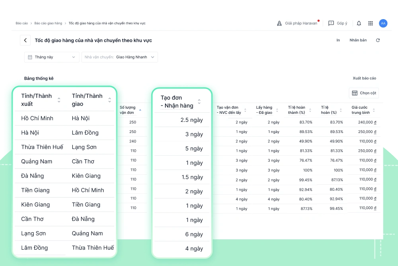Sort by Số lượng vận đơn column
The width and height of the screenshot is (398, 266).
point(140,110)
